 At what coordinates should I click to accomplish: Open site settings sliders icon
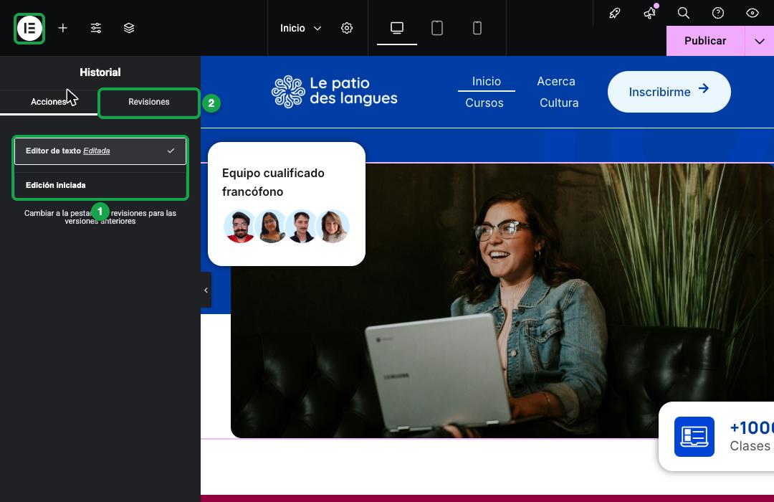(x=96, y=28)
